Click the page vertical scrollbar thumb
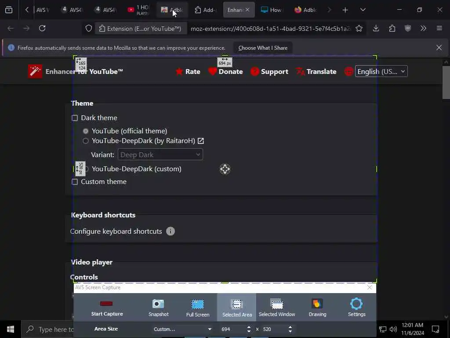Screen dimensions: 450x338 point(446,82)
